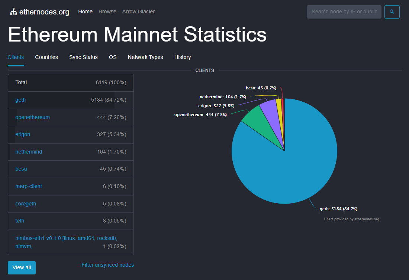Click the ethernodes.org network logo icon
Image resolution: width=409 pixels, height=280 pixels.
click(x=14, y=12)
